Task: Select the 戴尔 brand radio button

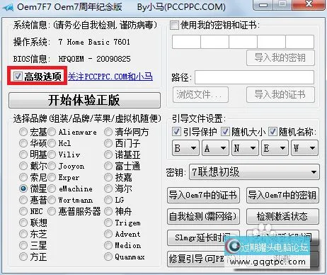Action: [x=23, y=166]
